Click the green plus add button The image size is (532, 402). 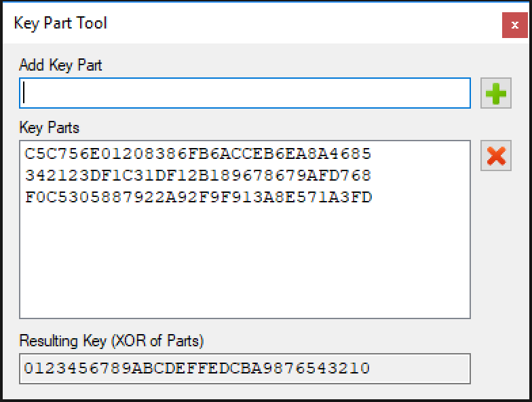click(495, 93)
